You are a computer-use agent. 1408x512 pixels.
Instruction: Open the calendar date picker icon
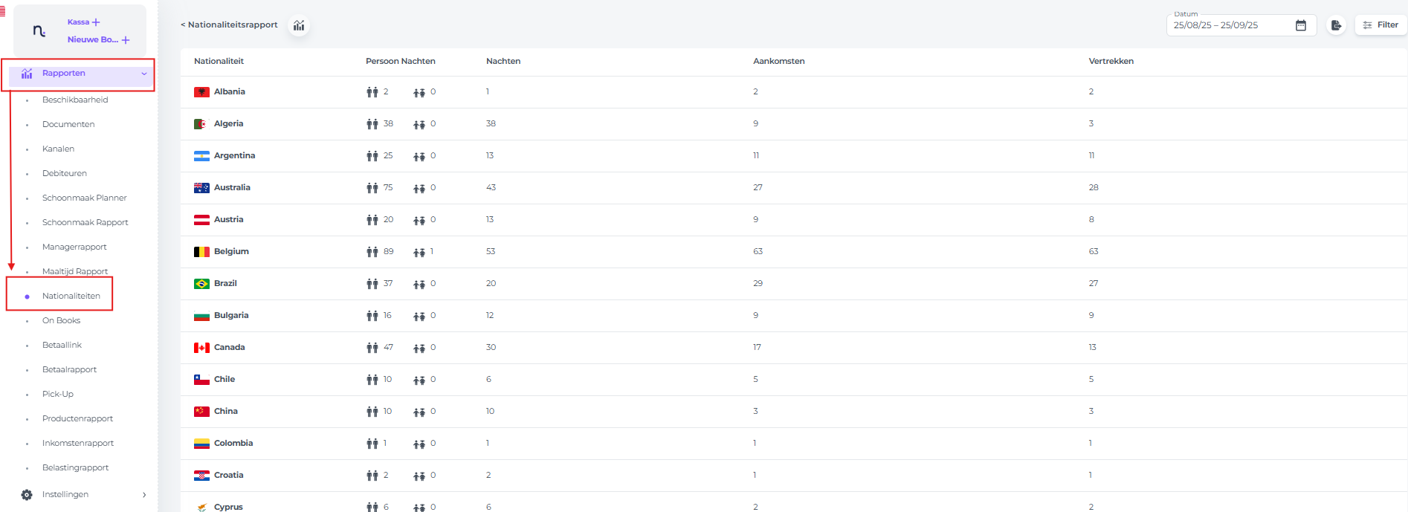point(1300,25)
